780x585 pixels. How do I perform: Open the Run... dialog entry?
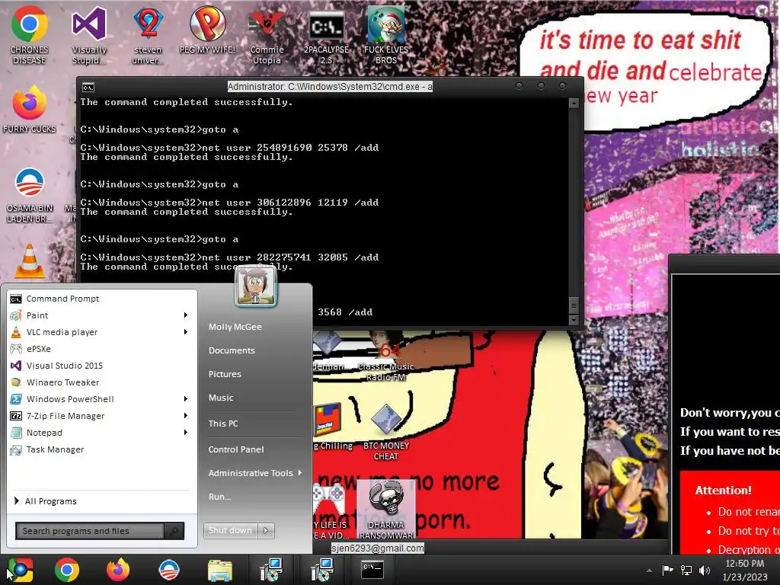[x=219, y=497]
